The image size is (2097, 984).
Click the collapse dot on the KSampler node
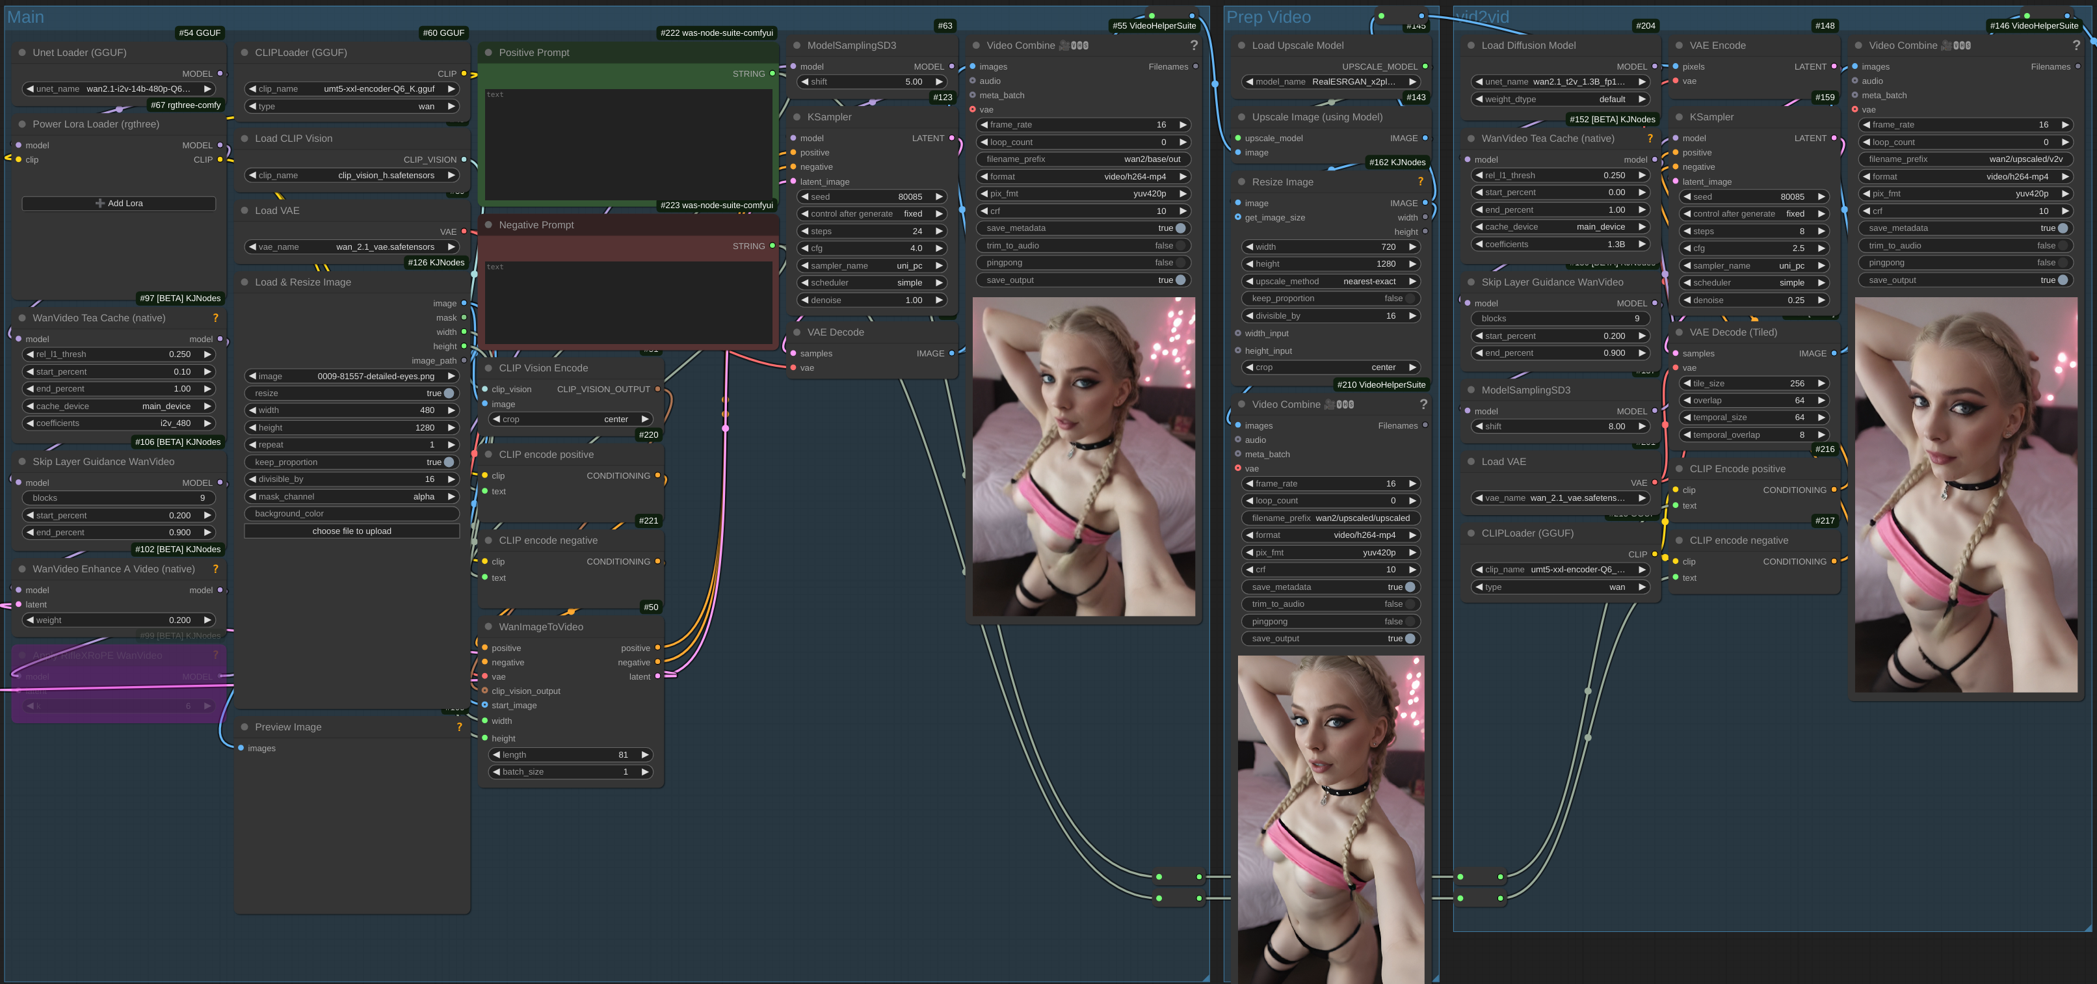click(797, 117)
